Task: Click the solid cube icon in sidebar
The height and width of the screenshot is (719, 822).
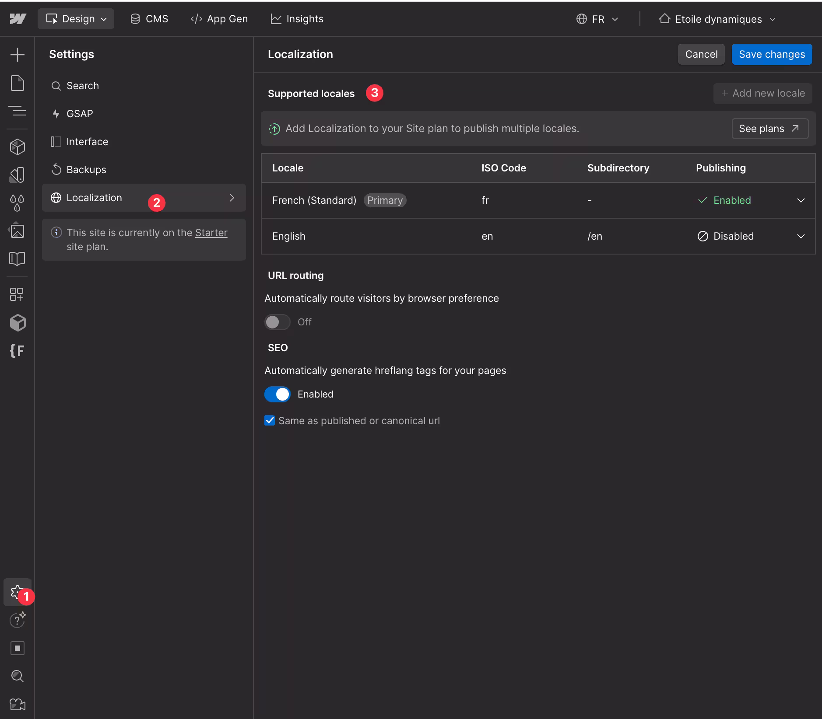Action: [18, 323]
